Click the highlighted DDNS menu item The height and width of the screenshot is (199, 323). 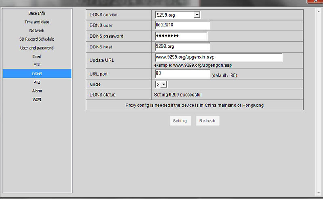click(37, 74)
